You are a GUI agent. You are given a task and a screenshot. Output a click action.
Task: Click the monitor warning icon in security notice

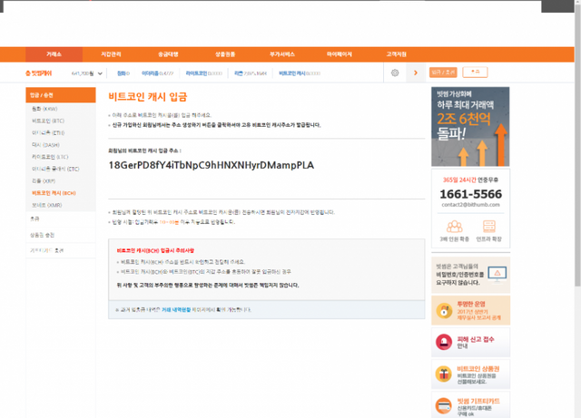[497, 274]
